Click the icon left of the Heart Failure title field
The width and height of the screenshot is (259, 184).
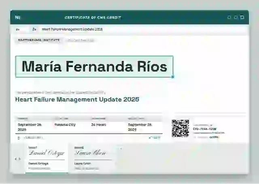pyautogui.click(x=34, y=29)
